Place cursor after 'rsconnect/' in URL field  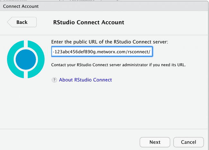coord(151,52)
